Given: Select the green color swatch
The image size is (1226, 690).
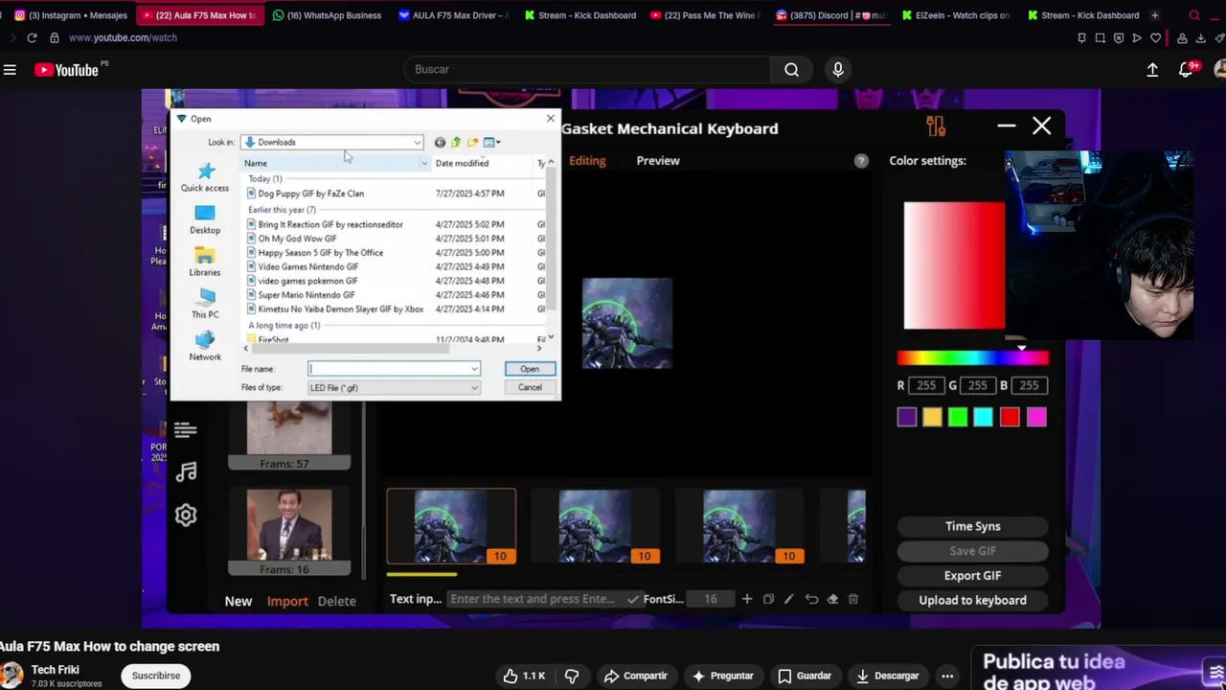Looking at the screenshot, I should pos(958,417).
